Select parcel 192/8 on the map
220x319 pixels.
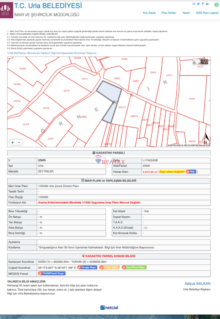(x=192, y=99)
